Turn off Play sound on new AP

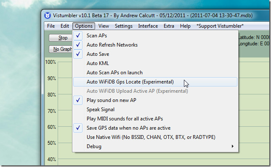coord(155,100)
